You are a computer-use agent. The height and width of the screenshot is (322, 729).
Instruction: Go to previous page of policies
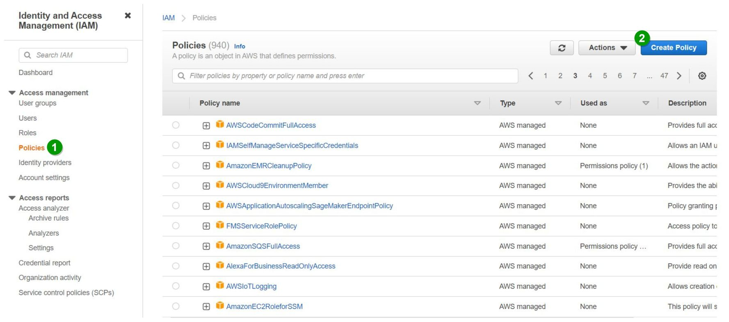pos(530,76)
